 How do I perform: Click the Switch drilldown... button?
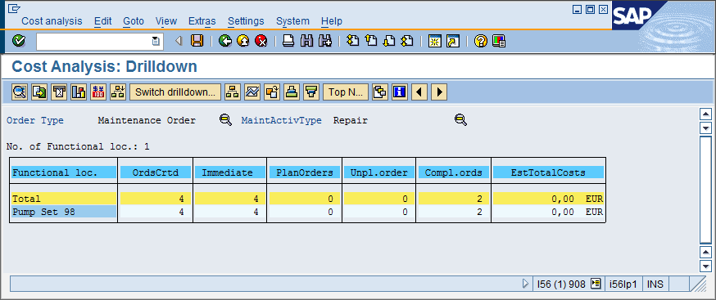point(175,92)
